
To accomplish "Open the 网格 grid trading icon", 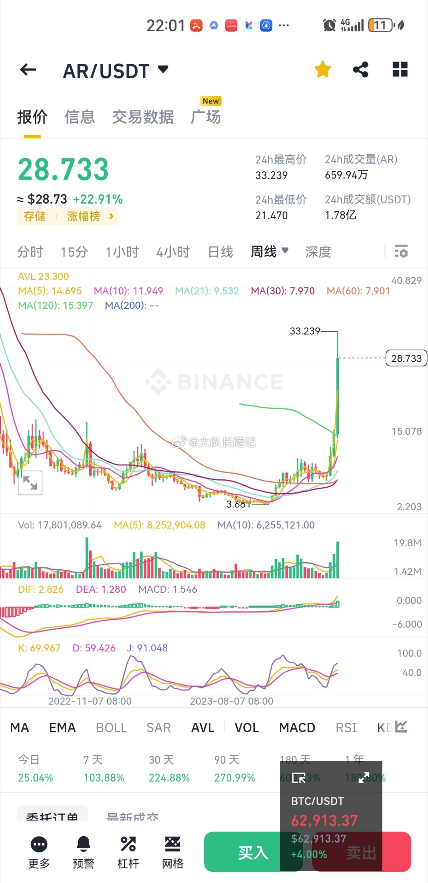I will coord(173,845).
